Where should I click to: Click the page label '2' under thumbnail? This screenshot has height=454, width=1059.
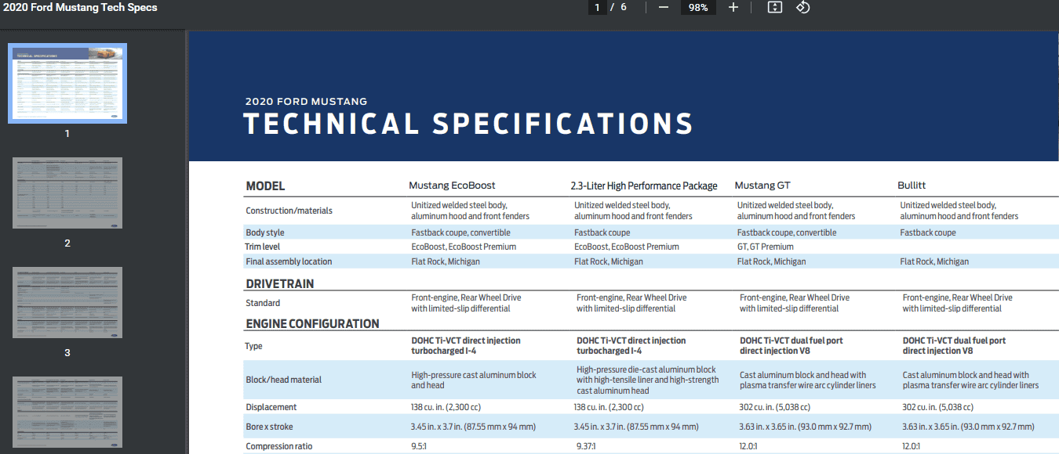click(67, 243)
